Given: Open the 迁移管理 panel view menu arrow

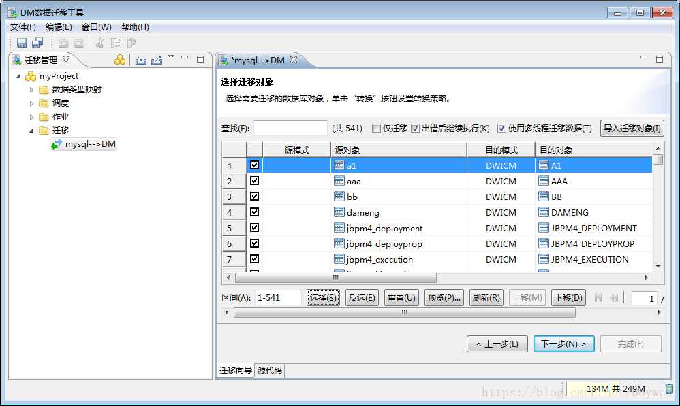Looking at the screenshot, I should tap(171, 57).
